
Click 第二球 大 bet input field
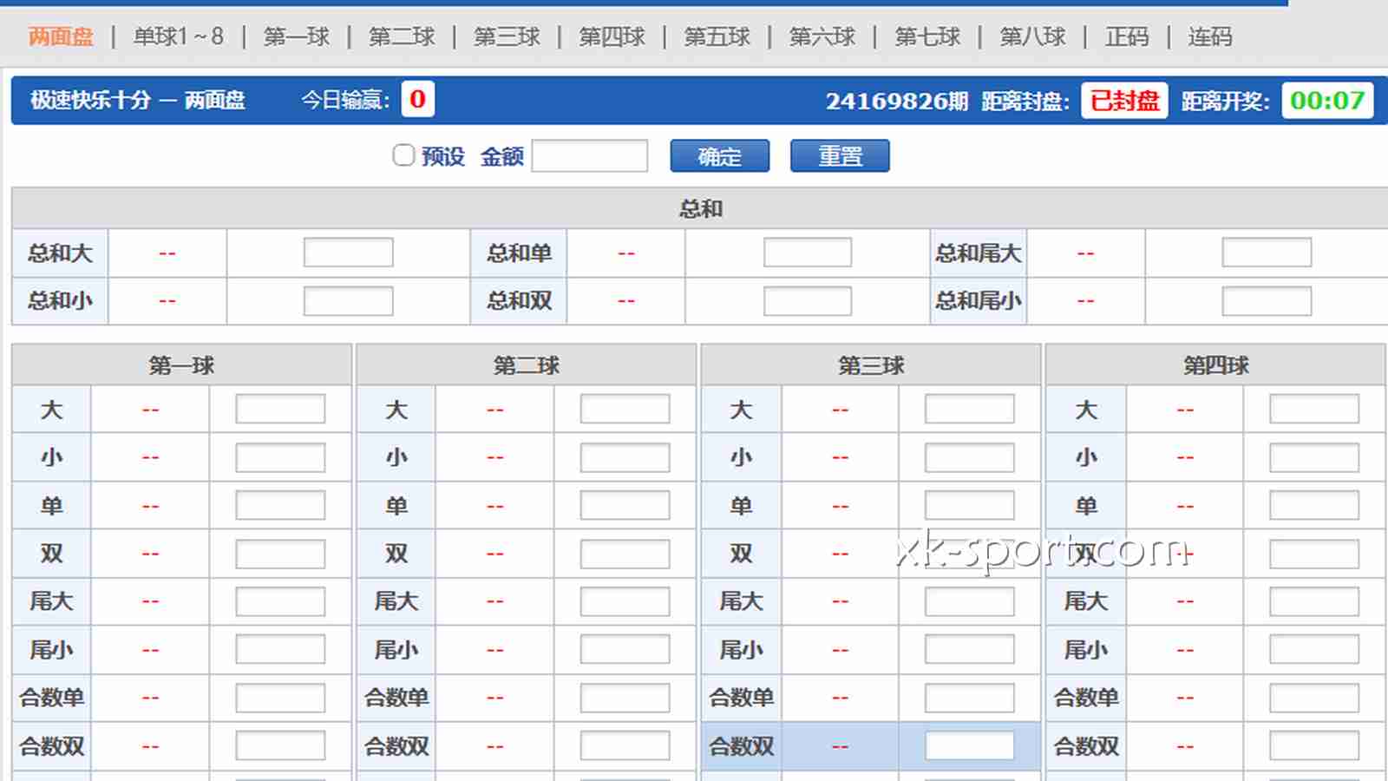(625, 409)
